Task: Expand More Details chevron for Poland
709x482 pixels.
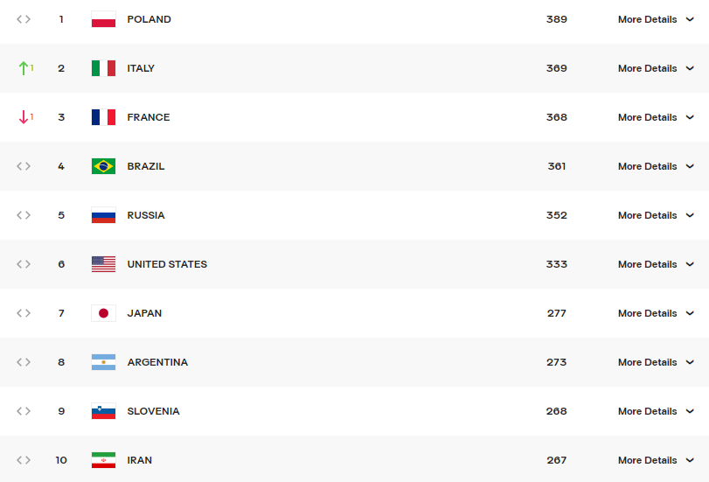Action: pos(690,19)
